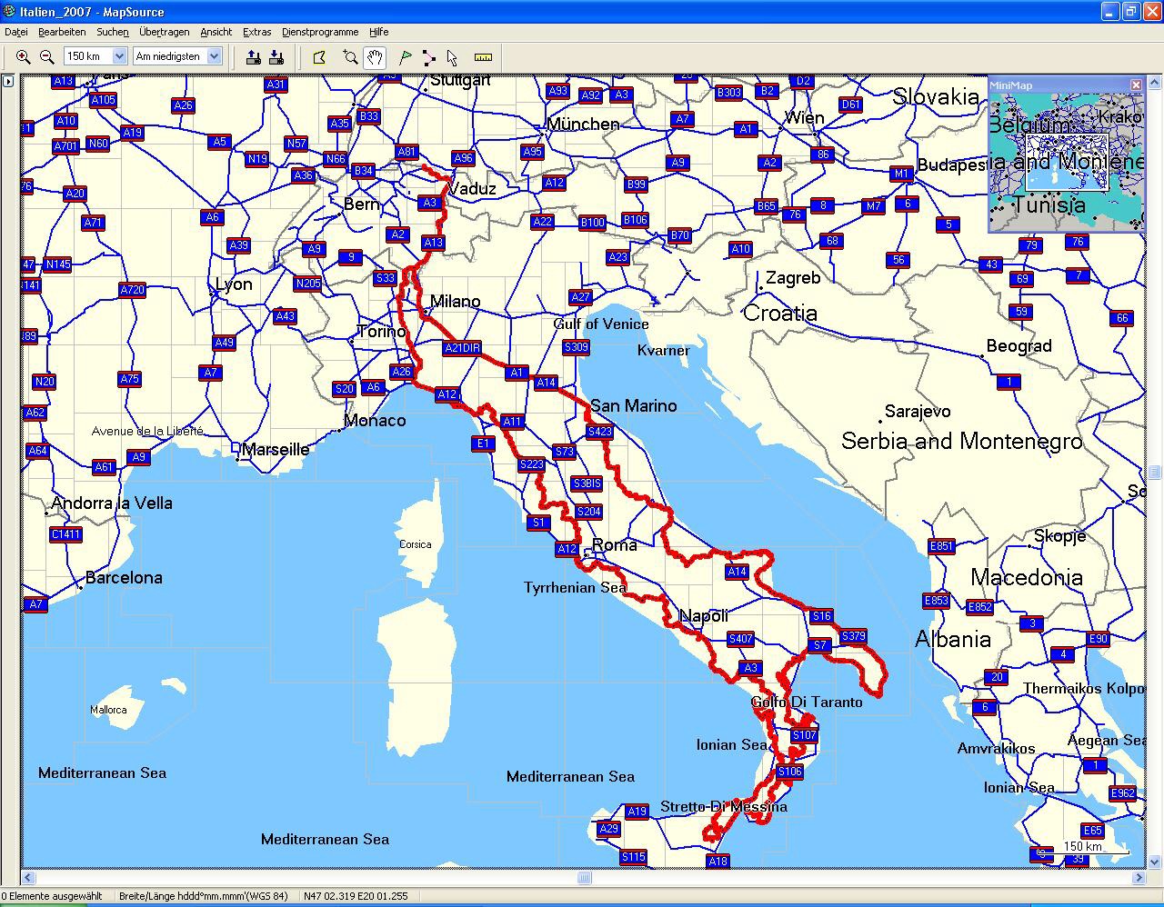Click the horizontal scrollbar right arrow
The height and width of the screenshot is (907, 1164).
1139,878
